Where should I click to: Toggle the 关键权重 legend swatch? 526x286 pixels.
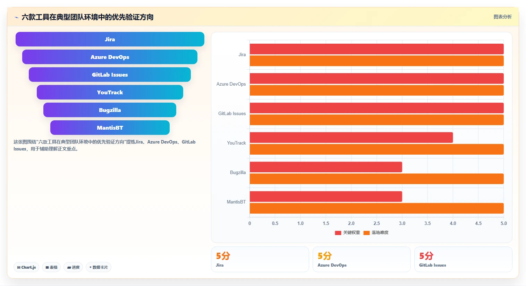pos(338,233)
